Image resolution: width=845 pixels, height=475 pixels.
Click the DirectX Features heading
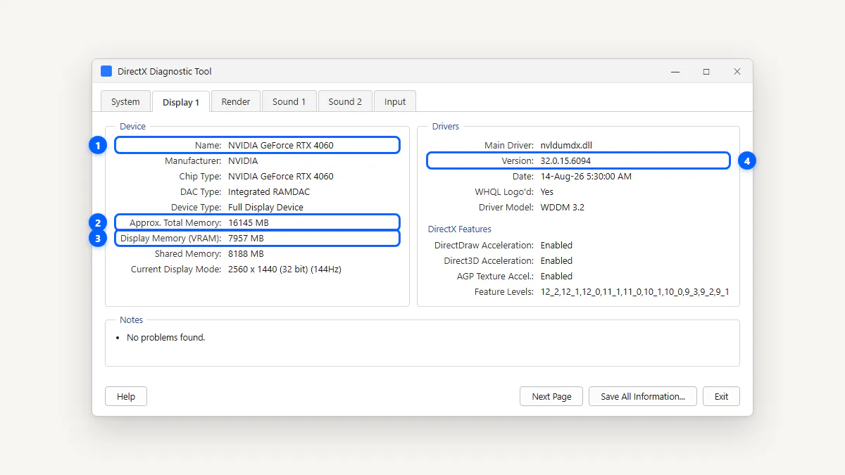point(460,229)
